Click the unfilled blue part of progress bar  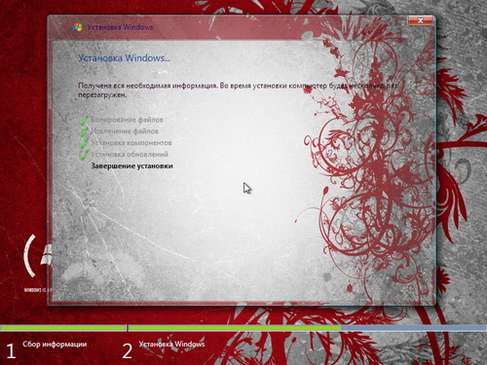coord(414,328)
